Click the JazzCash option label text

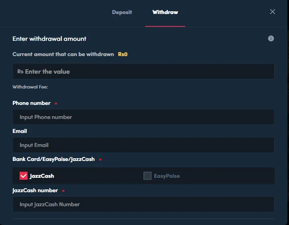(42, 176)
